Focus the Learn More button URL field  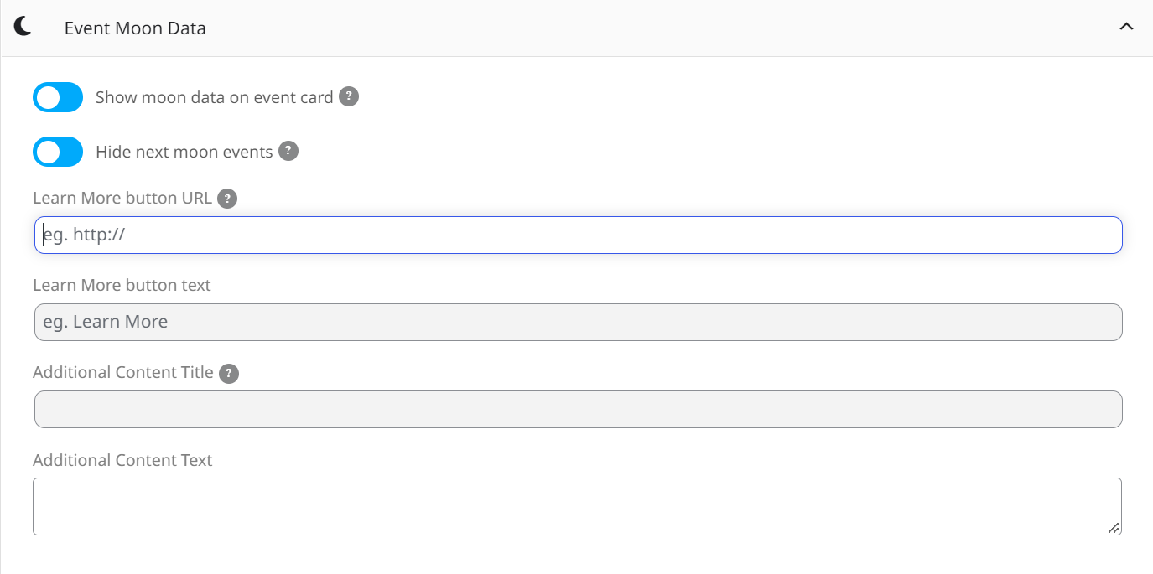[x=579, y=235]
